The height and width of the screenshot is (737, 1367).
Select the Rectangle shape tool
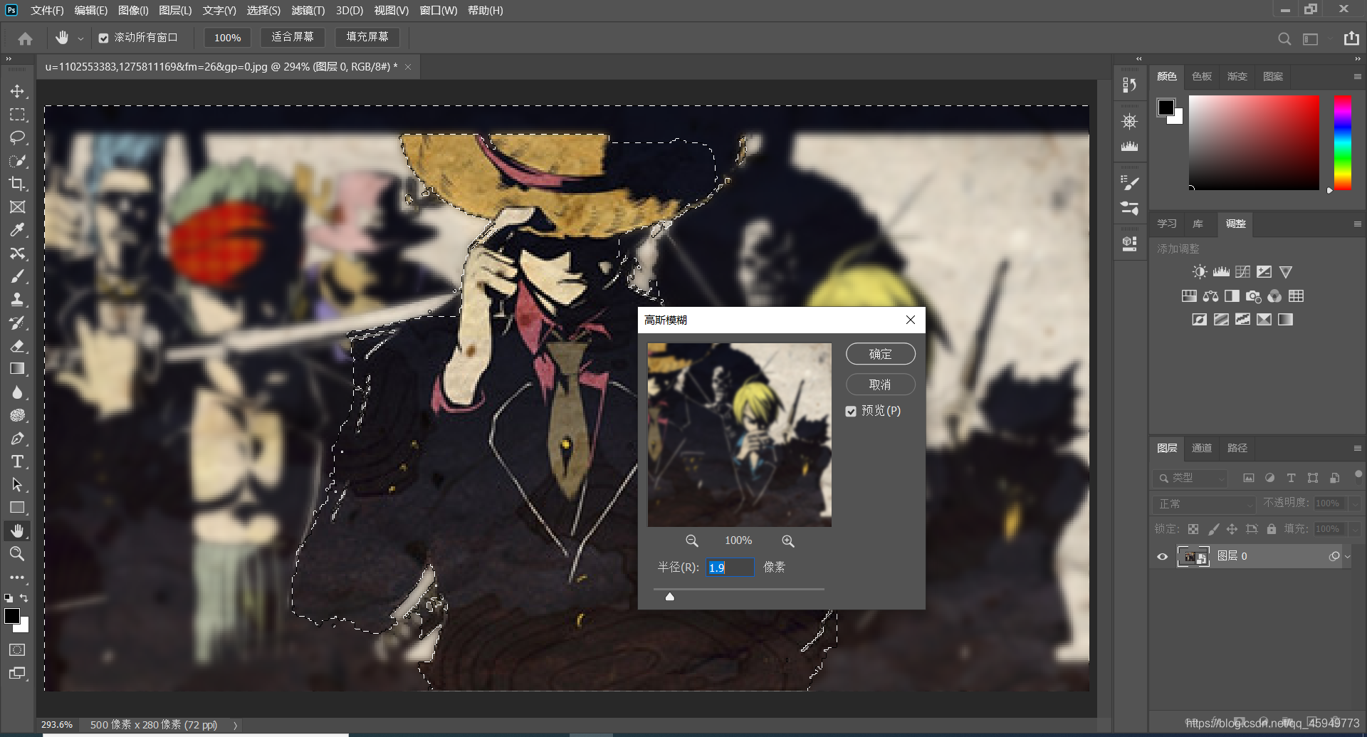(17, 508)
